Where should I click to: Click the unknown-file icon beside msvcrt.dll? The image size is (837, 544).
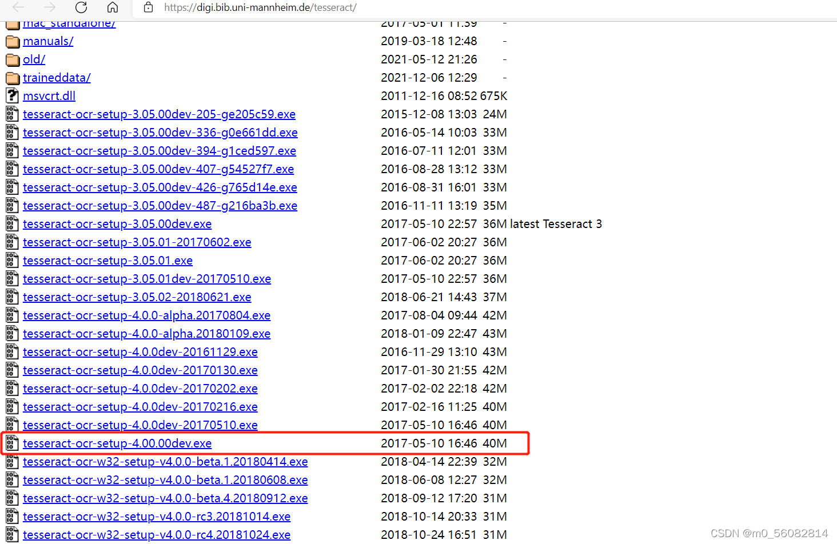[x=13, y=96]
